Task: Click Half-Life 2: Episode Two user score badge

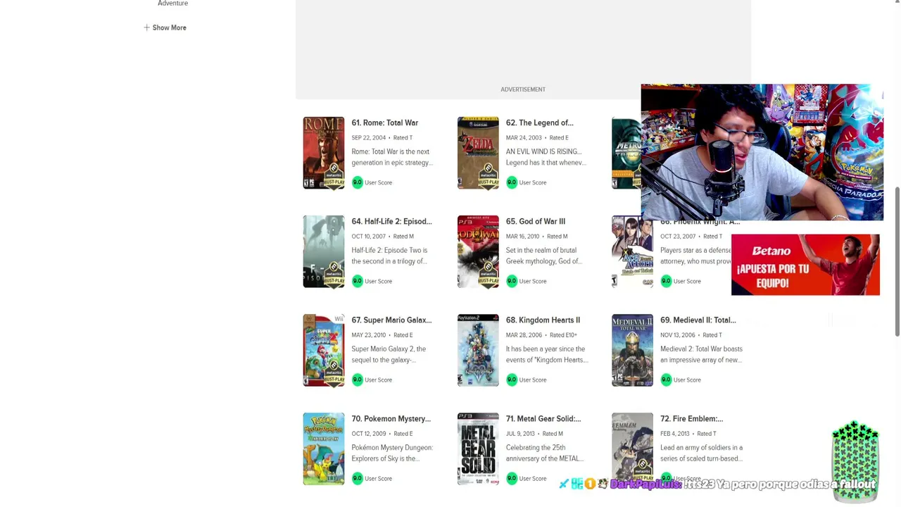Action: pyautogui.click(x=357, y=281)
